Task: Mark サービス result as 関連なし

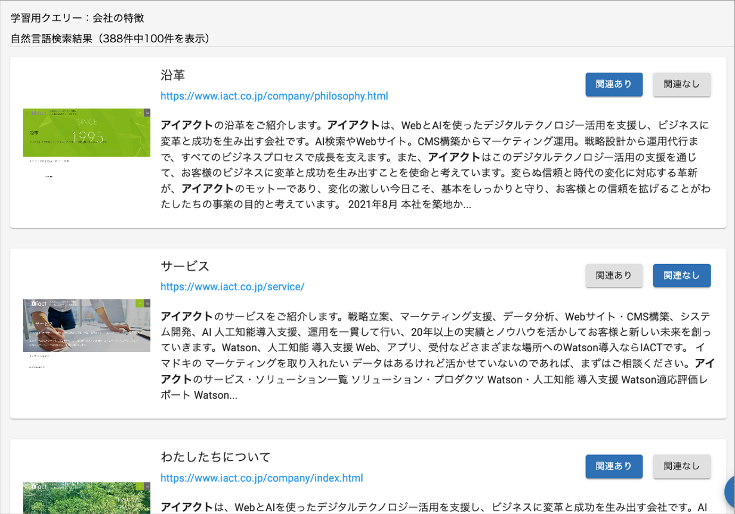Action: [682, 275]
